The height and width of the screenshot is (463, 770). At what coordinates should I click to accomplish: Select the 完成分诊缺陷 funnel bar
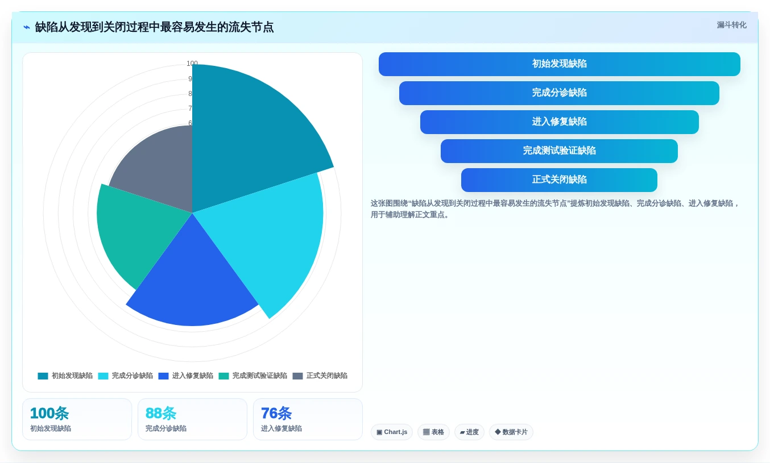559,93
